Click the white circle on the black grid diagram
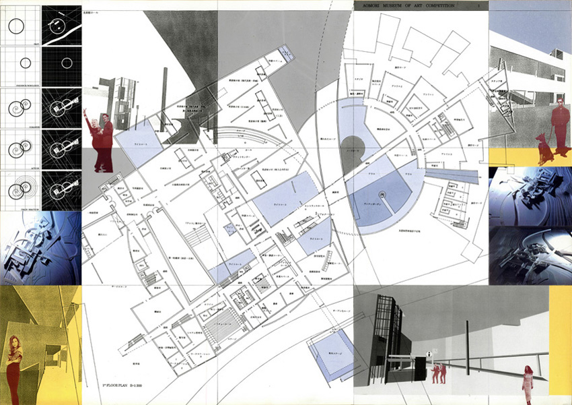 67,63
